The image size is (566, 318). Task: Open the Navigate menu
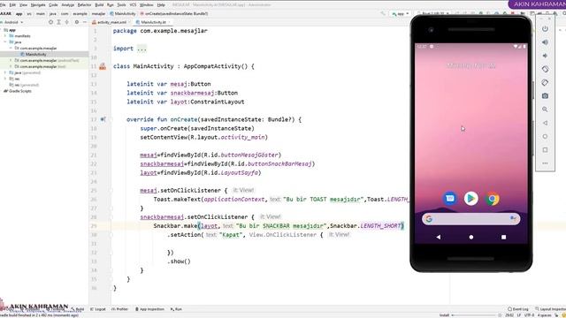coord(38,5)
